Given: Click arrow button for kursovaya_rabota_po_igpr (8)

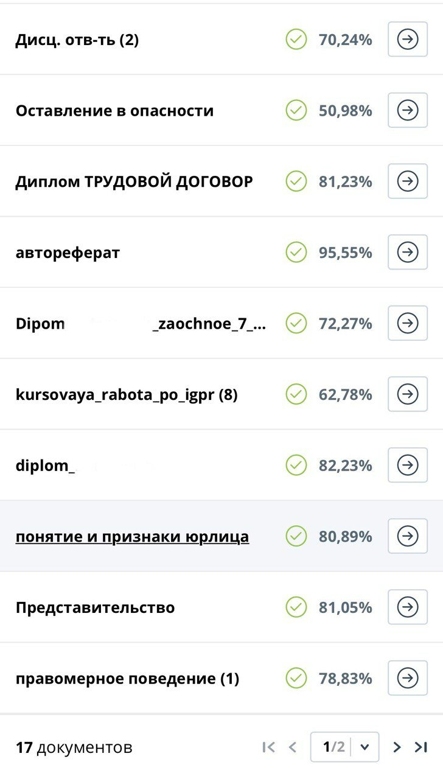Looking at the screenshot, I should click(x=408, y=394).
